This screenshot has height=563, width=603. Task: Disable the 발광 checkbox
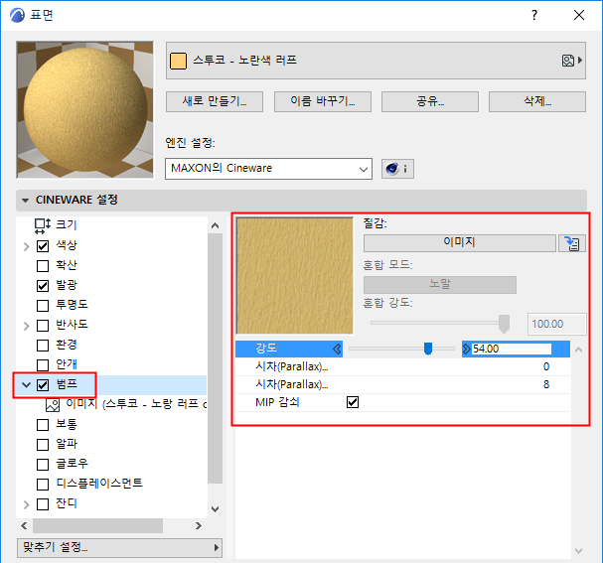point(43,286)
